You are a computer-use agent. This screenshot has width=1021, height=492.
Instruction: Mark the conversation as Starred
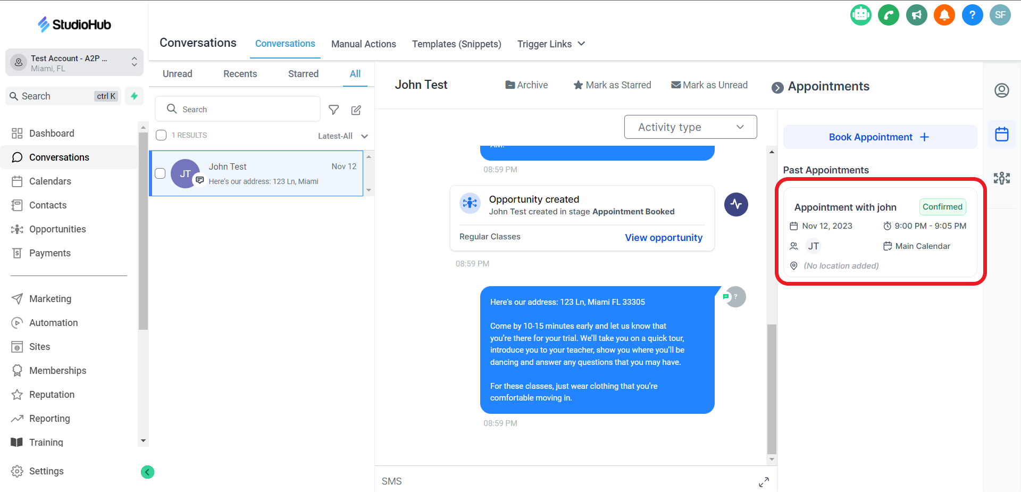click(x=612, y=85)
